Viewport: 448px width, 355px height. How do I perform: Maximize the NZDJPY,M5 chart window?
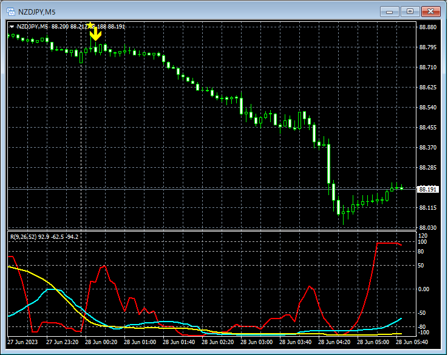(x=410, y=10)
